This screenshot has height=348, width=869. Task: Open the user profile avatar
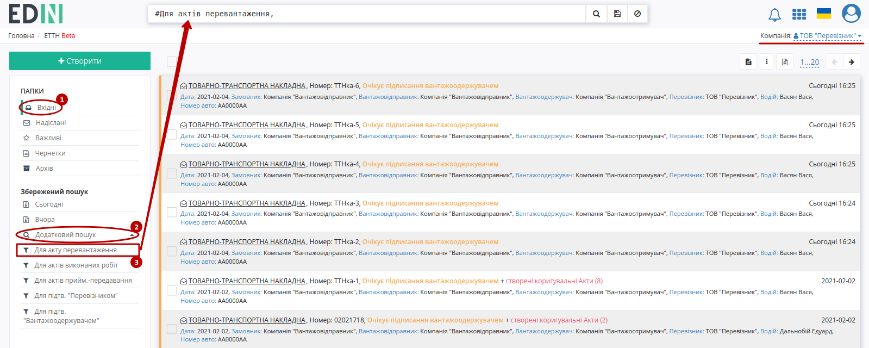tap(851, 14)
